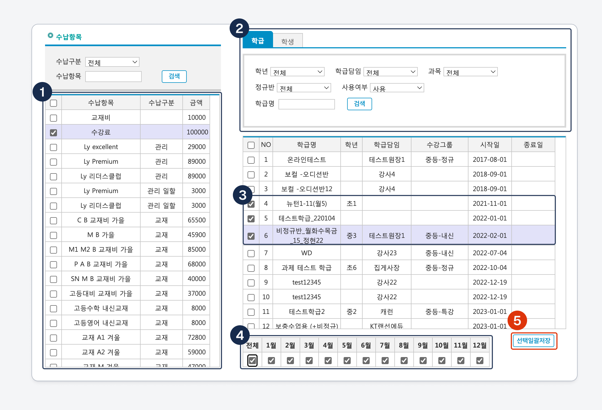The image size is (602, 410).
Task: Open the 수납구분 dropdown
Action: coord(112,62)
